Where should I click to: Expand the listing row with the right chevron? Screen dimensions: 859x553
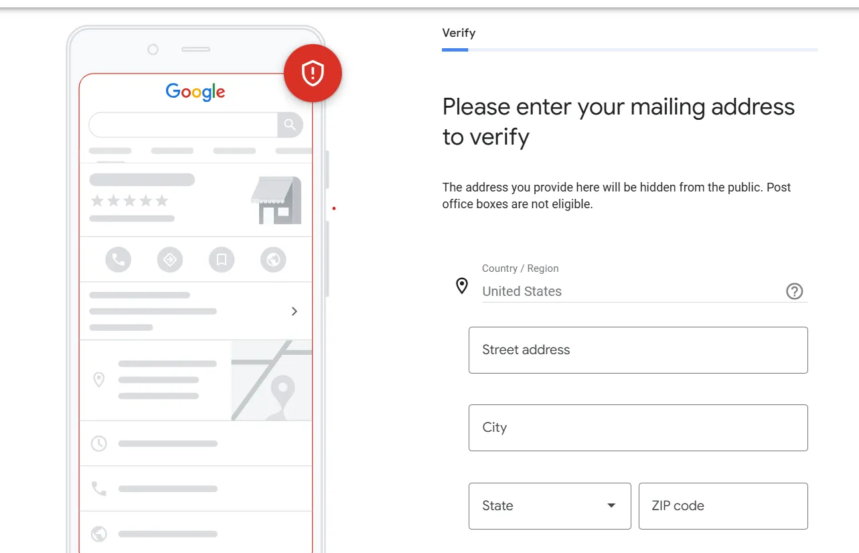coord(294,311)
